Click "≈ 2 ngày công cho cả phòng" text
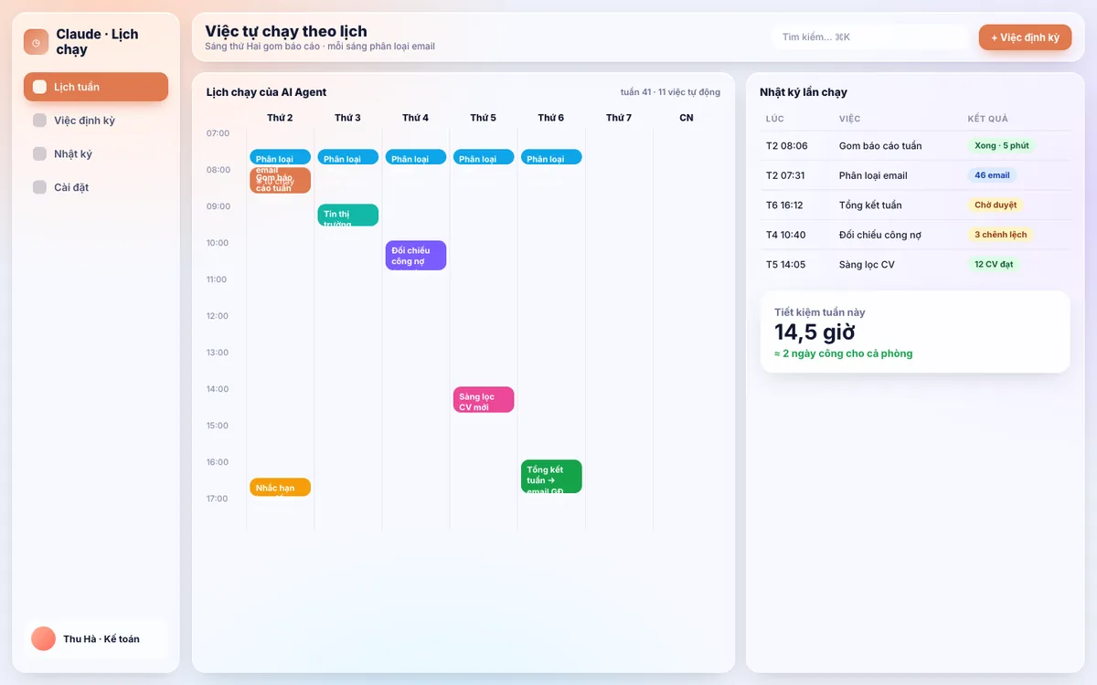1097x685 pixels. click(x=843, y=353)
